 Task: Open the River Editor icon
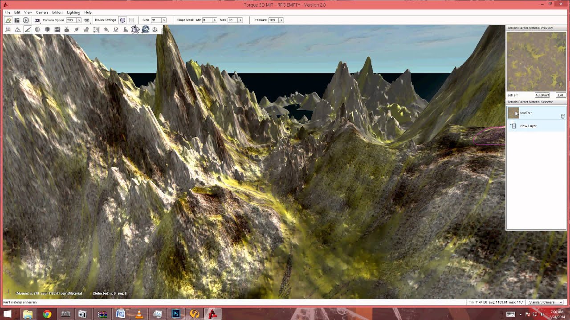pyautogui.click(x=116, y=29)
